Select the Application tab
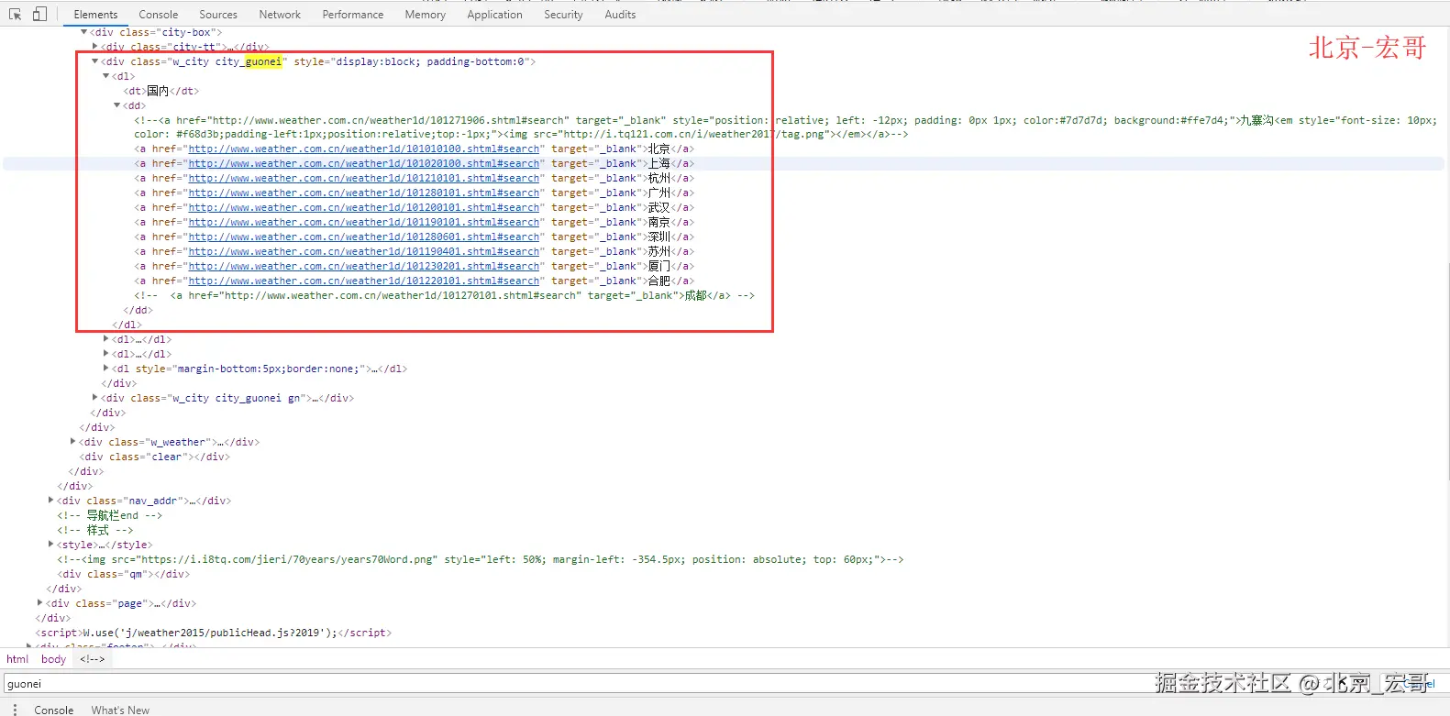1450x716 pixels. pyautogui.click(x=494, y=15)
